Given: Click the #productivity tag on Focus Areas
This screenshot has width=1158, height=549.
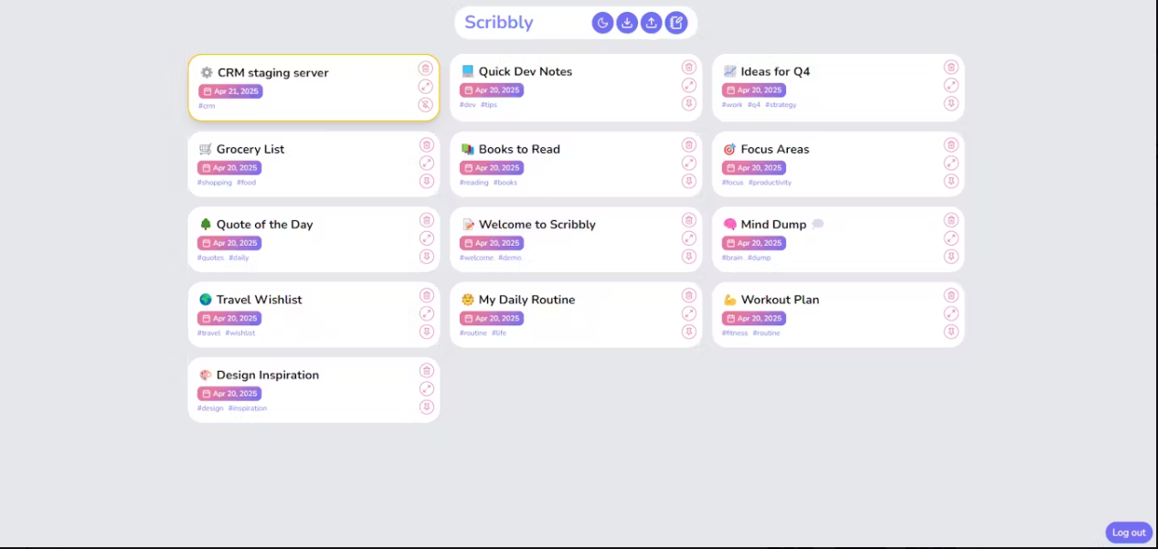Looking at the screenshot, I should (770, 183).
